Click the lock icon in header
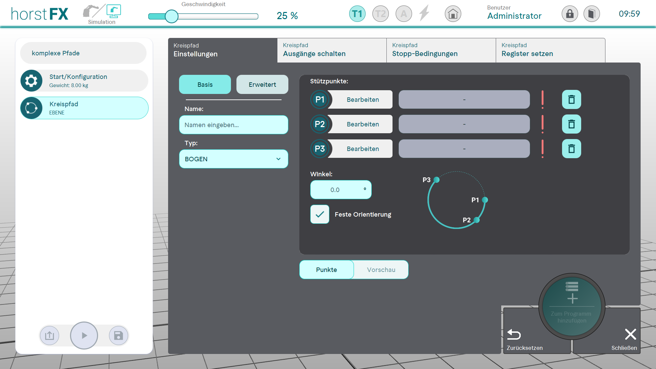 [570, 14]
